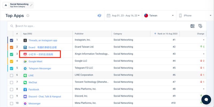This screenshot has width=214, height=107.
Task: Uncheck the 小红书 row checkbox
Action: coord(12,54)
